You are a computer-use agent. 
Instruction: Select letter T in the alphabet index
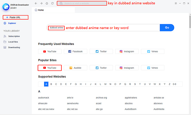(140, 84)
